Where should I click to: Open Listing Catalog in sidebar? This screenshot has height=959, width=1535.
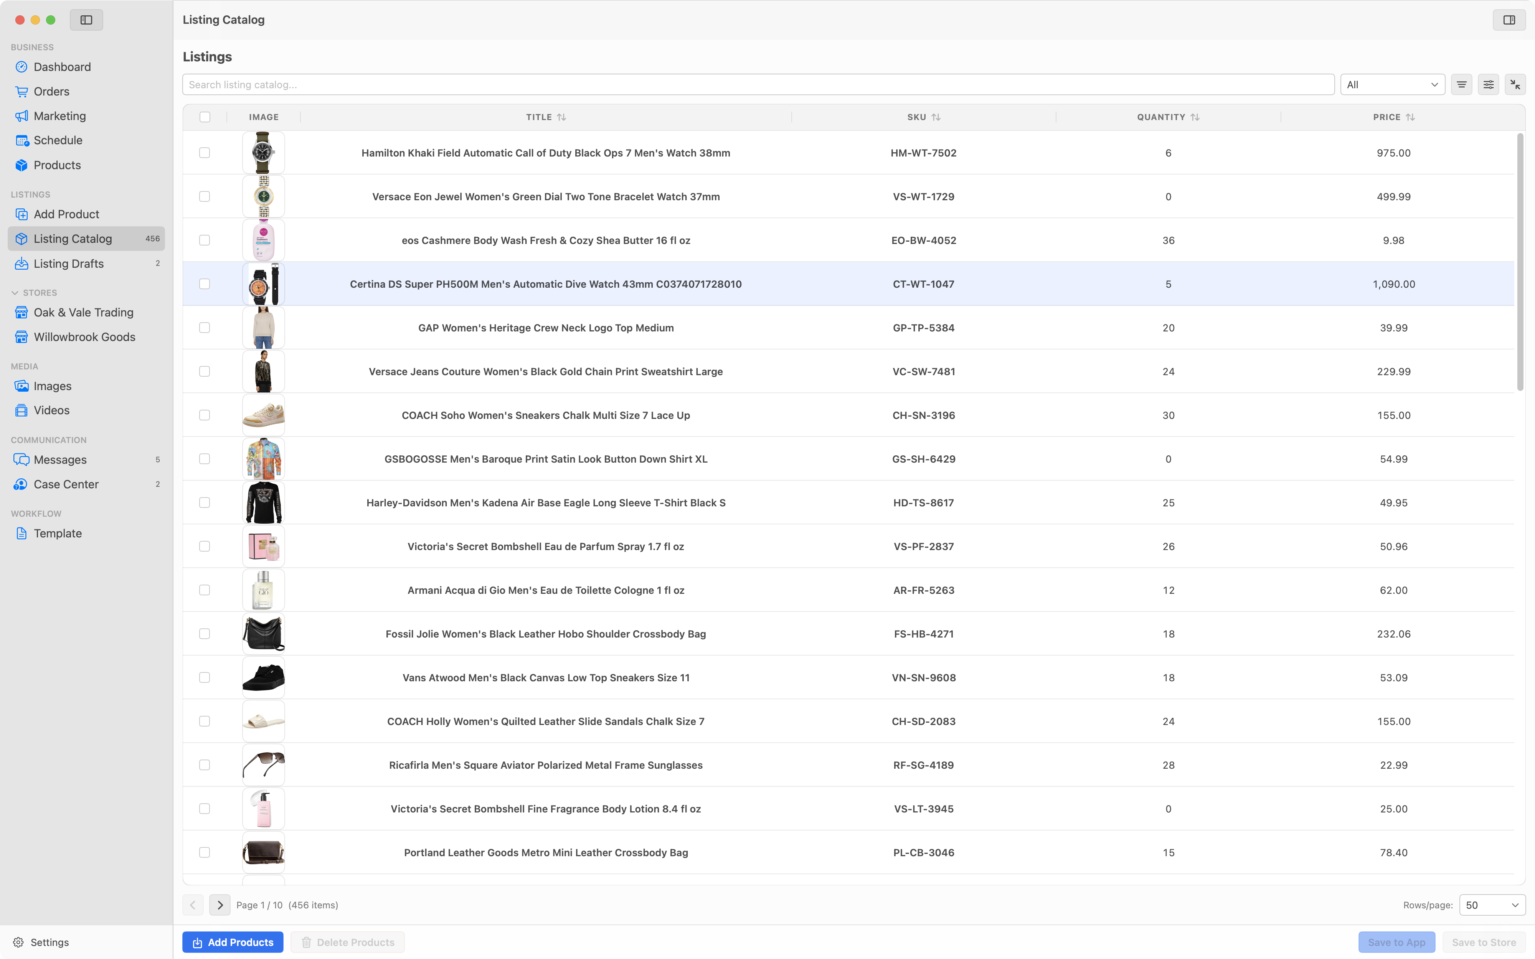click(x=86, y=239)
